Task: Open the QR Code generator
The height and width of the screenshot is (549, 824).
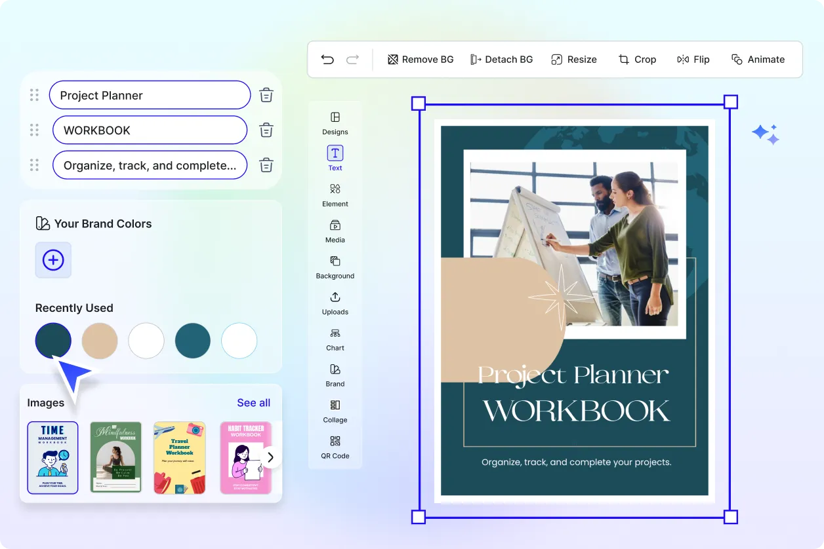Action: tap(335, 449)
